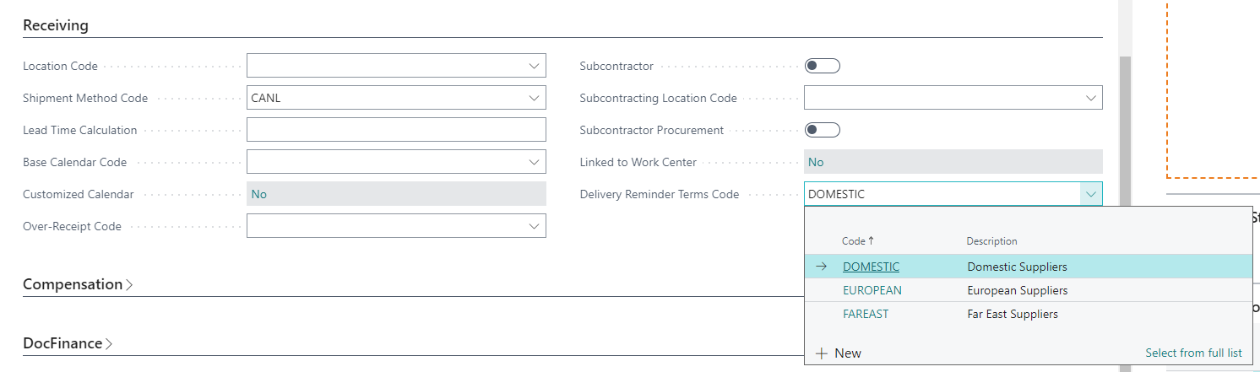Collapse the Delivery Reminder Terms Code dropdown
Viewport: 1260px width, 372px height.
pos(1090,194)
